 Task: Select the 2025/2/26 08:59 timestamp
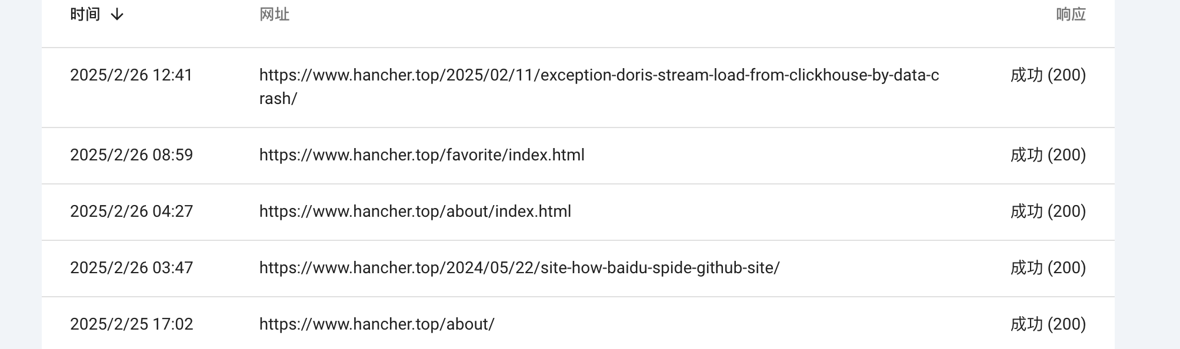click(131, 155)
